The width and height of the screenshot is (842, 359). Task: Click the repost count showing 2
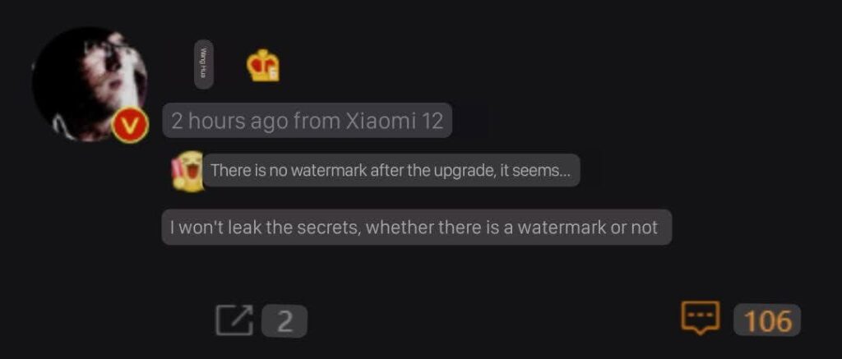[285, 321]
